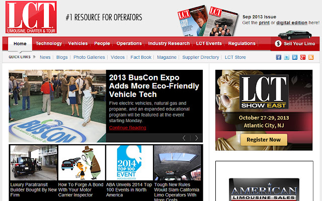Click the digital edition link

[x=292, y=23]
